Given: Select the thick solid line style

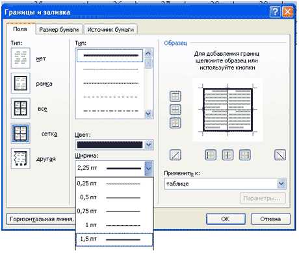Looking at the screenshot, I should [x=110, y=56].
